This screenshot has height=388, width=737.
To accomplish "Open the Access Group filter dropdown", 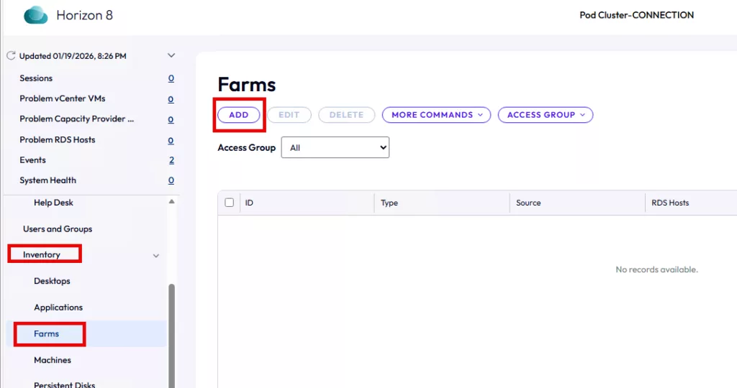I will point(335,147).
